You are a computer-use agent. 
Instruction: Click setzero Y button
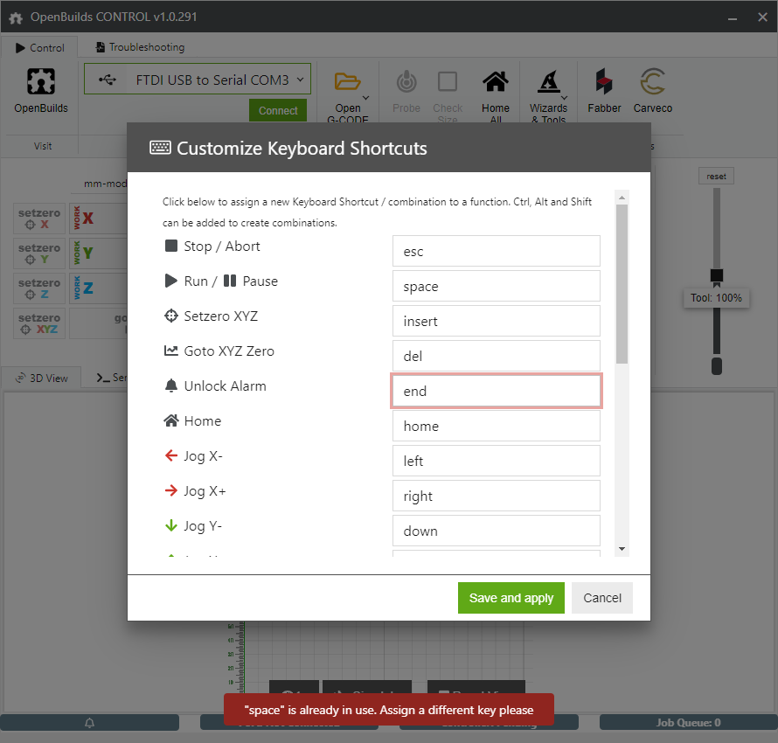point(39,253)
